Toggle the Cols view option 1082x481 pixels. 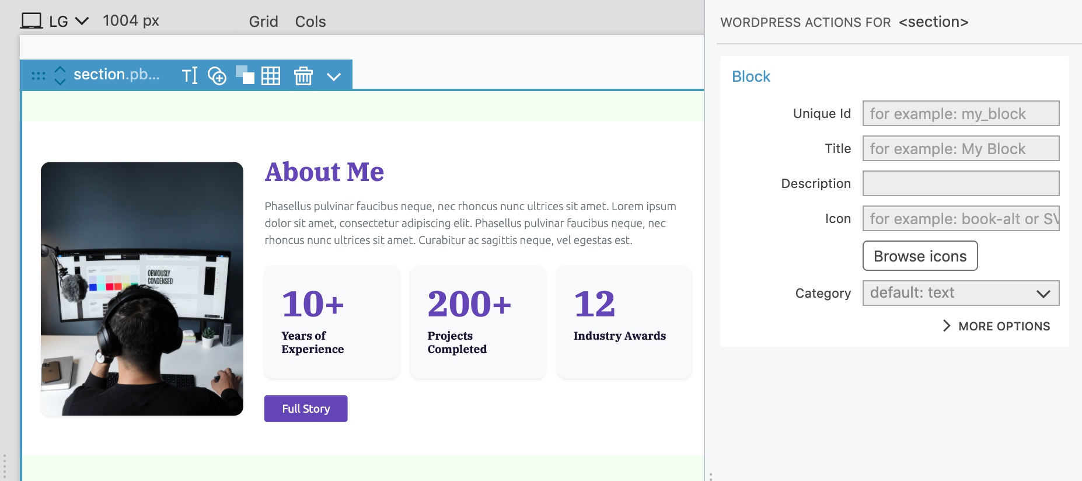pyautogui.click(x=310, y=22)
